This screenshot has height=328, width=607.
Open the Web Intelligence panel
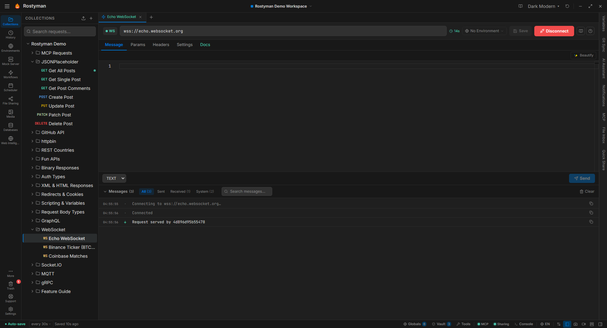click(10, 140)
